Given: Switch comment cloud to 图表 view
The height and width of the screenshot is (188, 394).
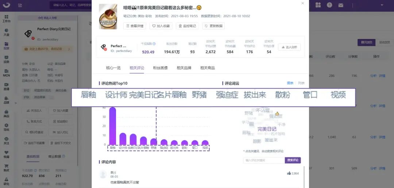Looking at the screenshot, I should 290,83.
